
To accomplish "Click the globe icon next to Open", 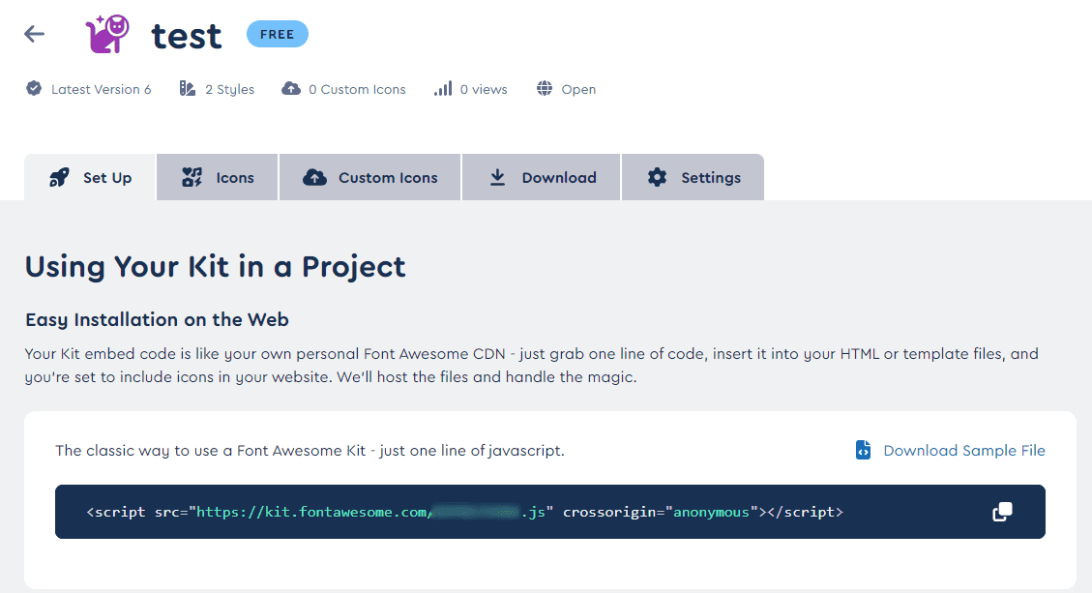I will click(545, 88).
